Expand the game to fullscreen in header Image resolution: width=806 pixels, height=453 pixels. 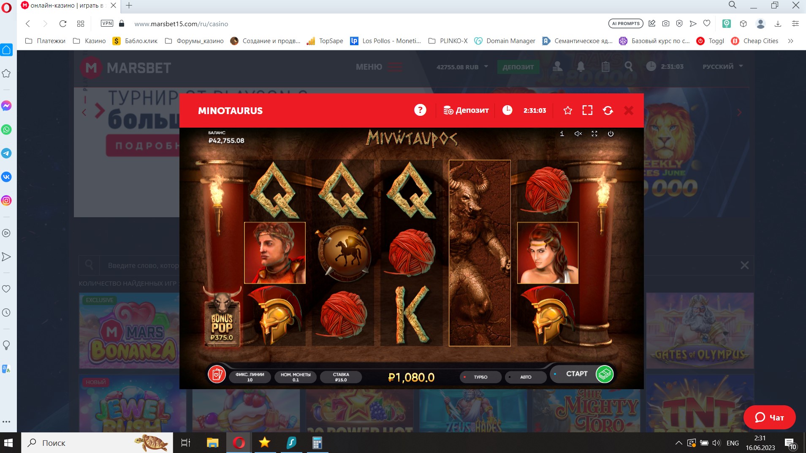(x=587, y=110)
